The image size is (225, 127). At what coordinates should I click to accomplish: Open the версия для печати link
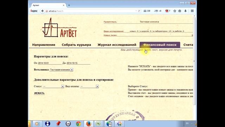(x=171, y=50)
